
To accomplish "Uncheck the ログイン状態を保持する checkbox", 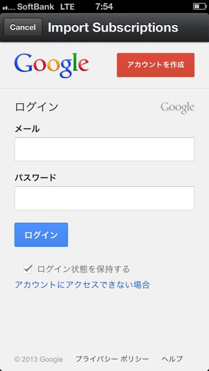I will pos(27,269).
